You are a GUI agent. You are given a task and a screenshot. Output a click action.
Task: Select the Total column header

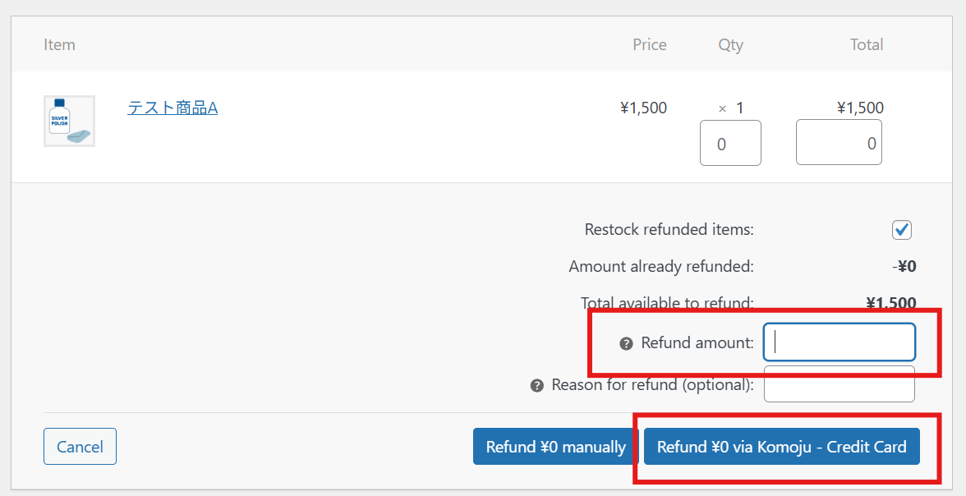pyautogui.click(x=866, y=44)
